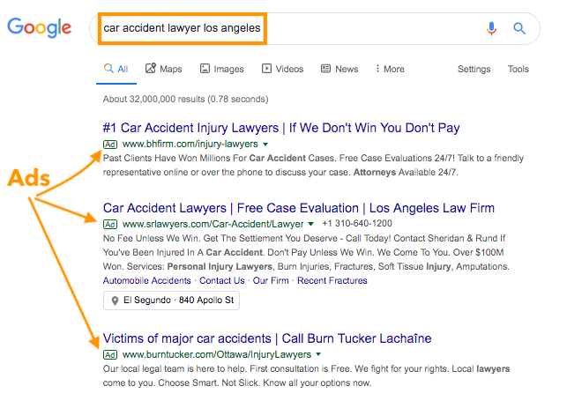The width and height of the screenshot is (567, 401).
Task: Click the Images tab picture icon
Action: pyautogui.click(x=205, y=68)
